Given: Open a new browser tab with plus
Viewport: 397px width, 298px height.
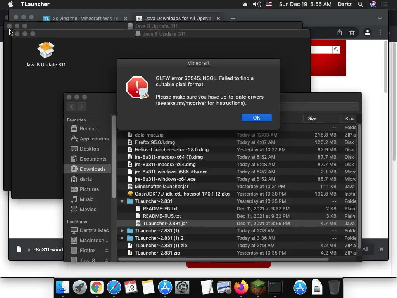Looking at the screenshot, I should 233,19.
